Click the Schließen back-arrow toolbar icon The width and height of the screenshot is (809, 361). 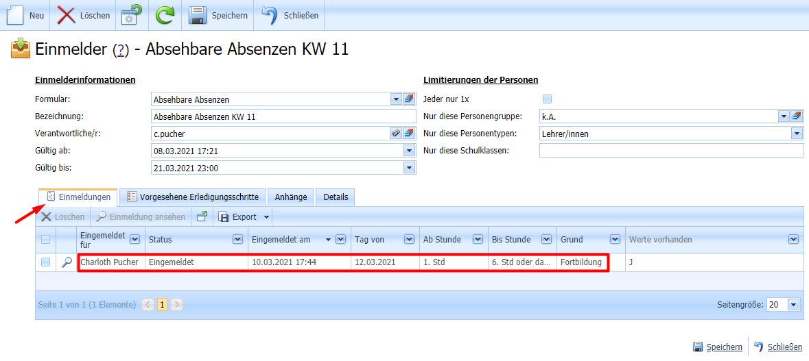point(270,15)
